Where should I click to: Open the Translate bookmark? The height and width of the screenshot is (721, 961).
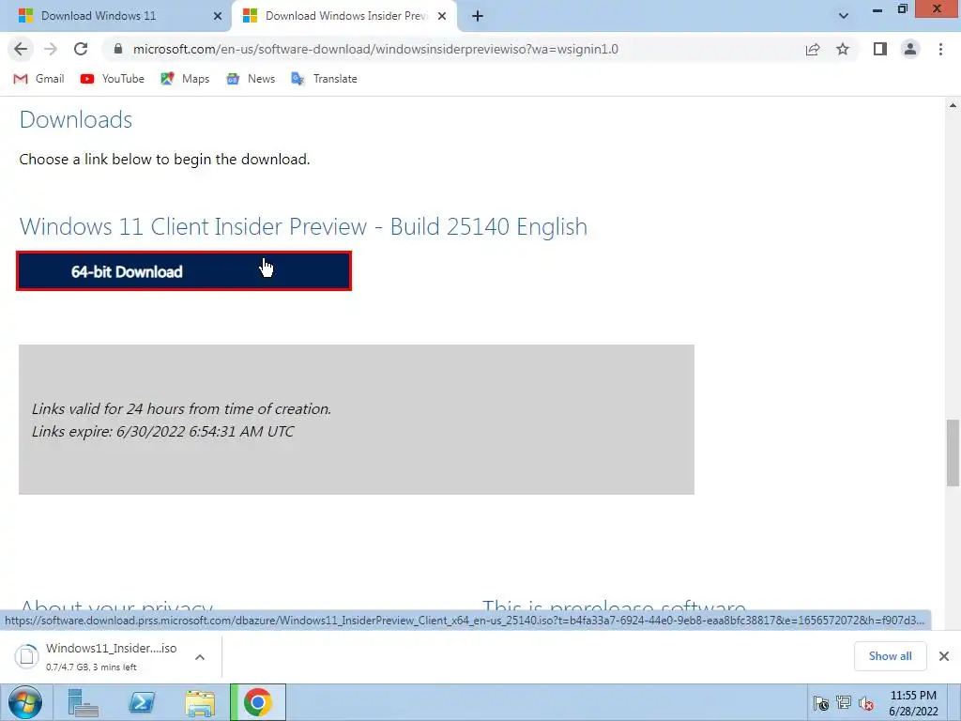click(324, 79)
